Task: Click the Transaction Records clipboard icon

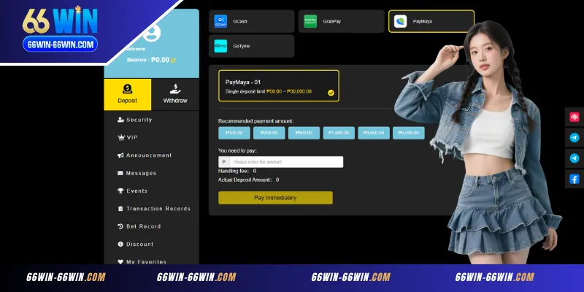Action: pos(120,209)
